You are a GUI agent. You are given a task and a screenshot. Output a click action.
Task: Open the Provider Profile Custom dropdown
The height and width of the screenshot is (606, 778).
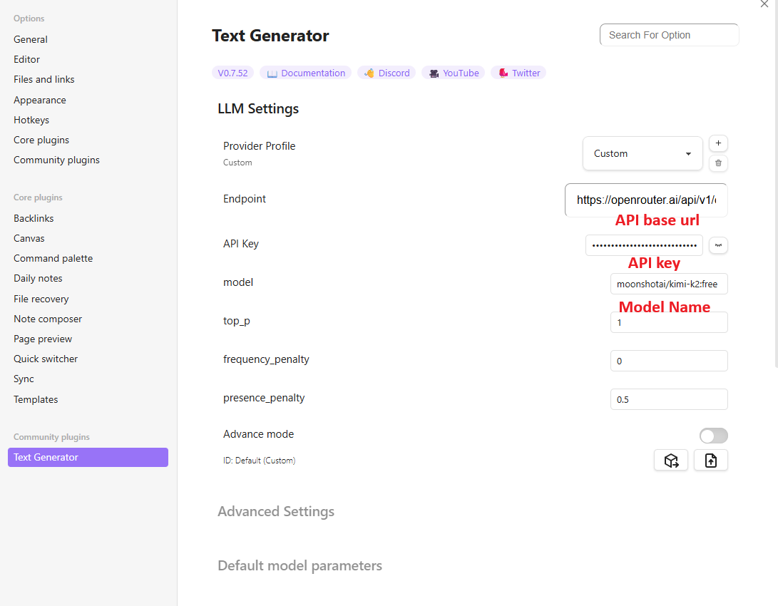(643, 153)
